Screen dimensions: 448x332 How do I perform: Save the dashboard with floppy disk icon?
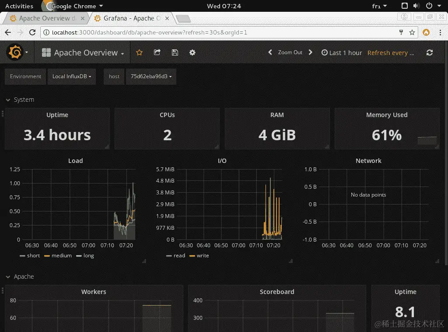pyautogui.click(x=175, y=52)
